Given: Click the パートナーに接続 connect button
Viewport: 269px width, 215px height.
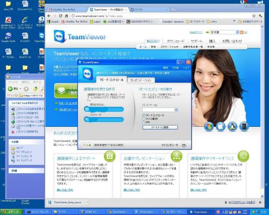Looking at the screenshot, I should [160, 127].
